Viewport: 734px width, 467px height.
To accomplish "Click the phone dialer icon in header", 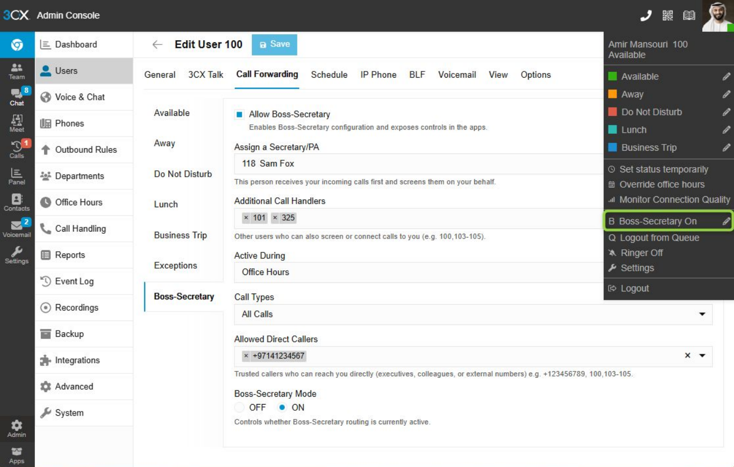I will [x=646, y=15].
